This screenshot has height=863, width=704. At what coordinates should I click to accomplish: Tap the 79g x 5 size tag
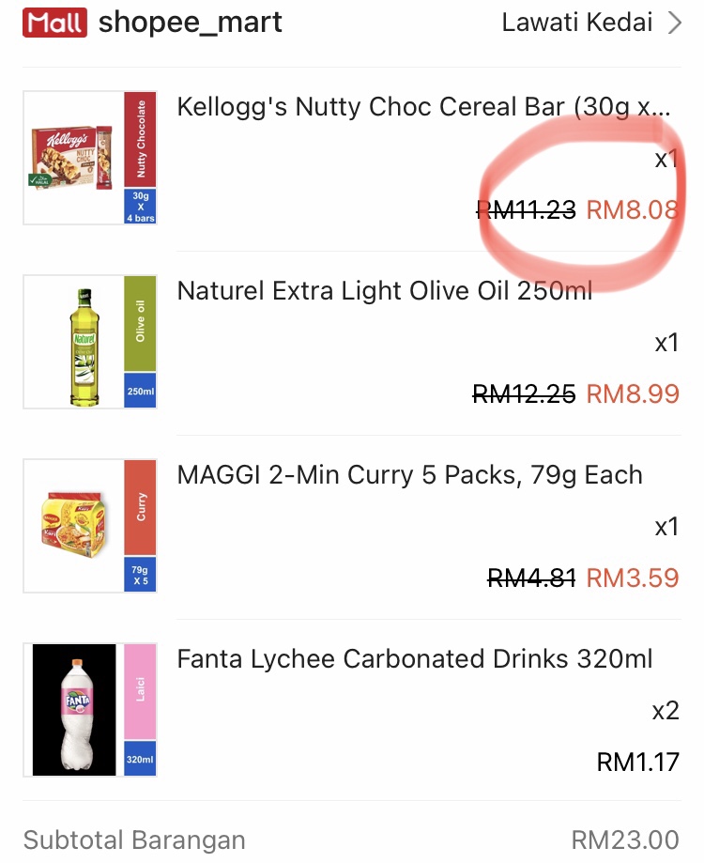coord(141,575)
